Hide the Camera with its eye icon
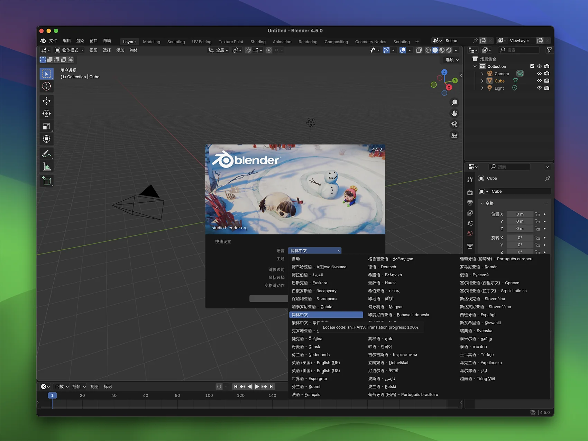Viewport: 588px width, 441px height. (x=539, y=74)
